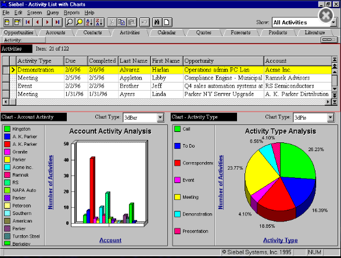Screen dimensions: 341x258
Task: Open the 3dPie chart type dropdown
Action: pyautogui.click(x=331, y=117)
